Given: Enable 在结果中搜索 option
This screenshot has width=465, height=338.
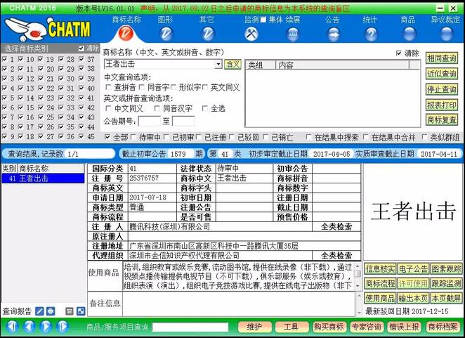Looking at the screenshot, I should (x=308, y=137).
